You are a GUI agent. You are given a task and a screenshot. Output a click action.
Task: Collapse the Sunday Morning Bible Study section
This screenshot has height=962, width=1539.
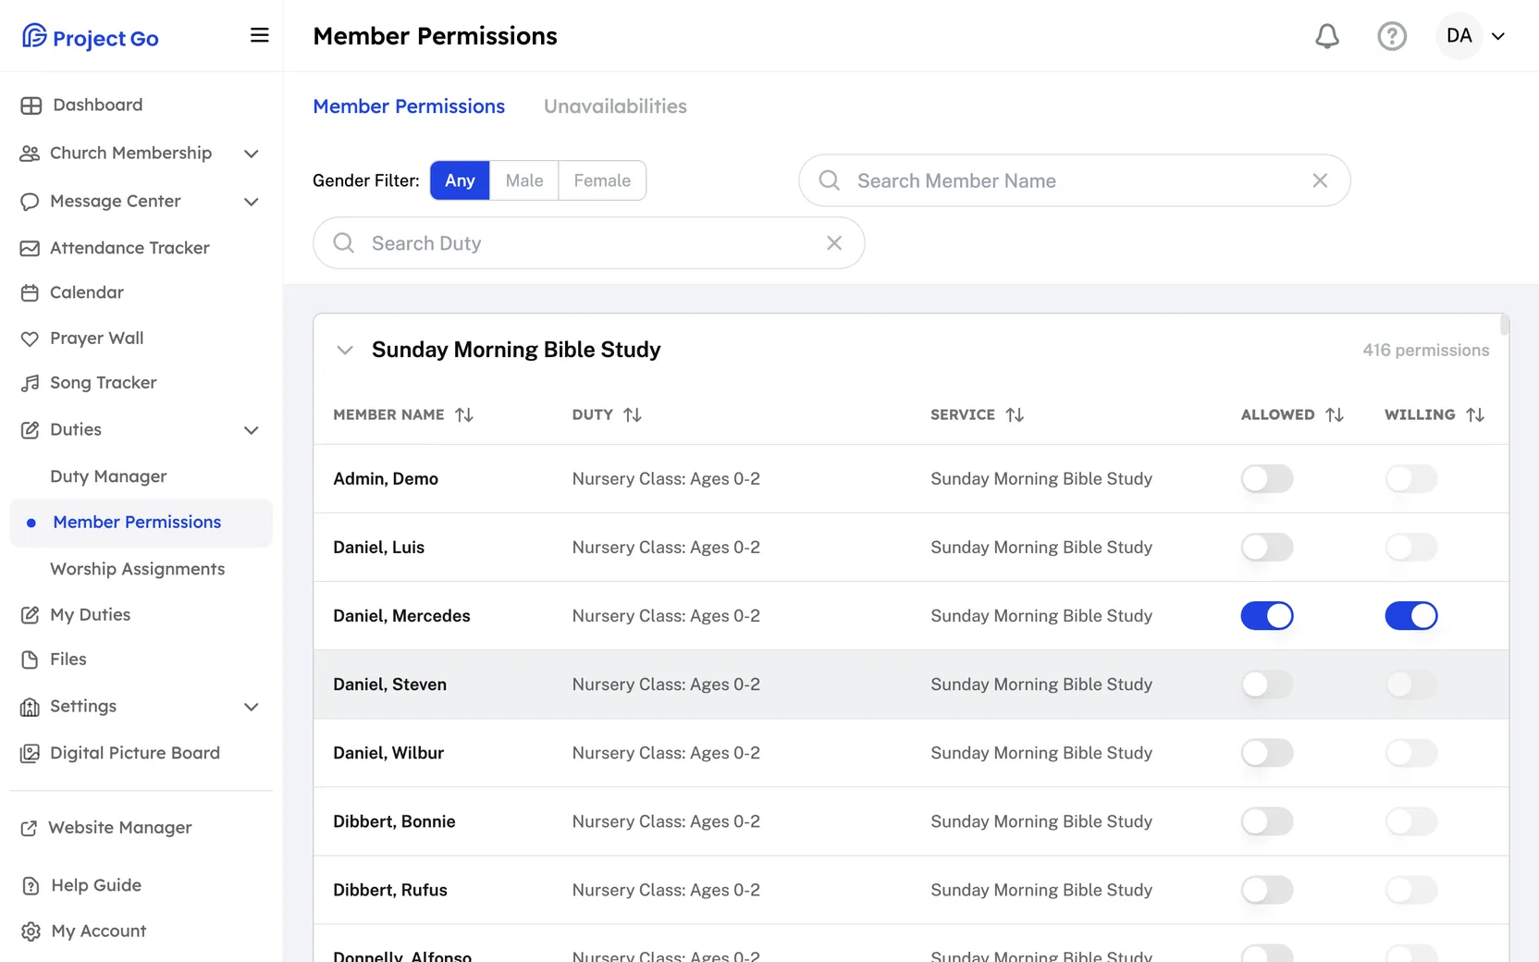click(x=345, y=350)
